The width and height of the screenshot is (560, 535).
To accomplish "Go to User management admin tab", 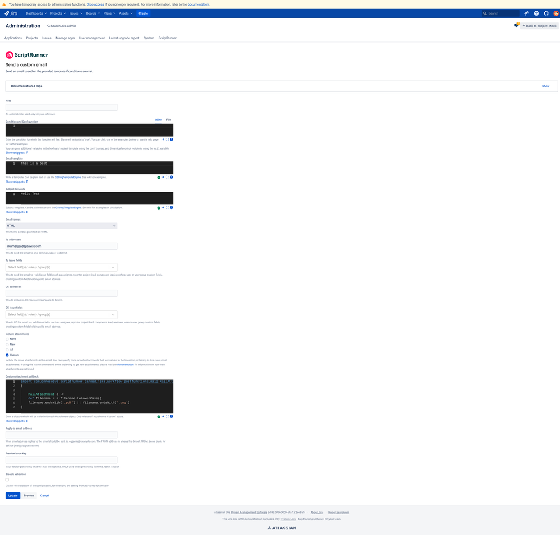I will pos(92,38).
